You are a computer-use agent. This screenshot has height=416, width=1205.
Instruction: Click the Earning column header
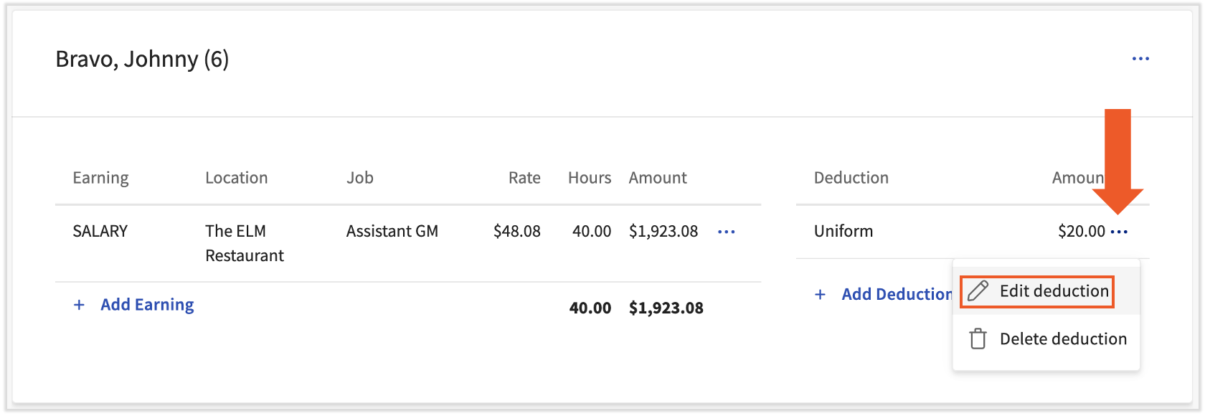[100, 178]
